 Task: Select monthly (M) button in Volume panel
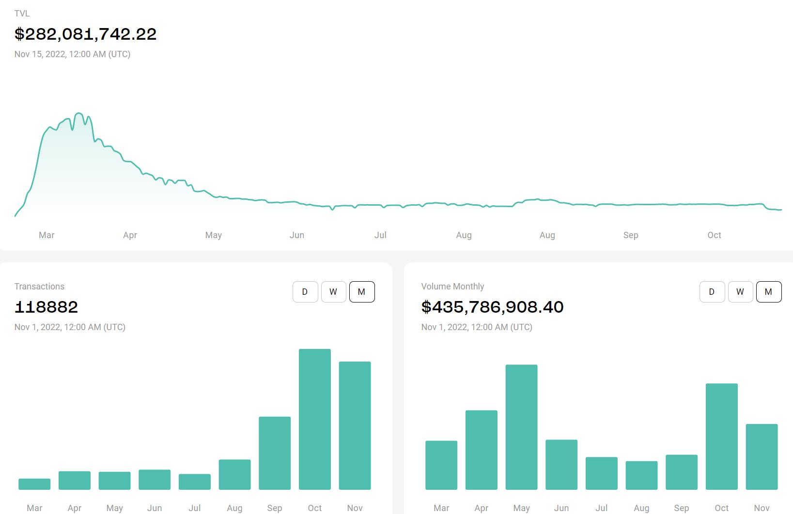769,292
